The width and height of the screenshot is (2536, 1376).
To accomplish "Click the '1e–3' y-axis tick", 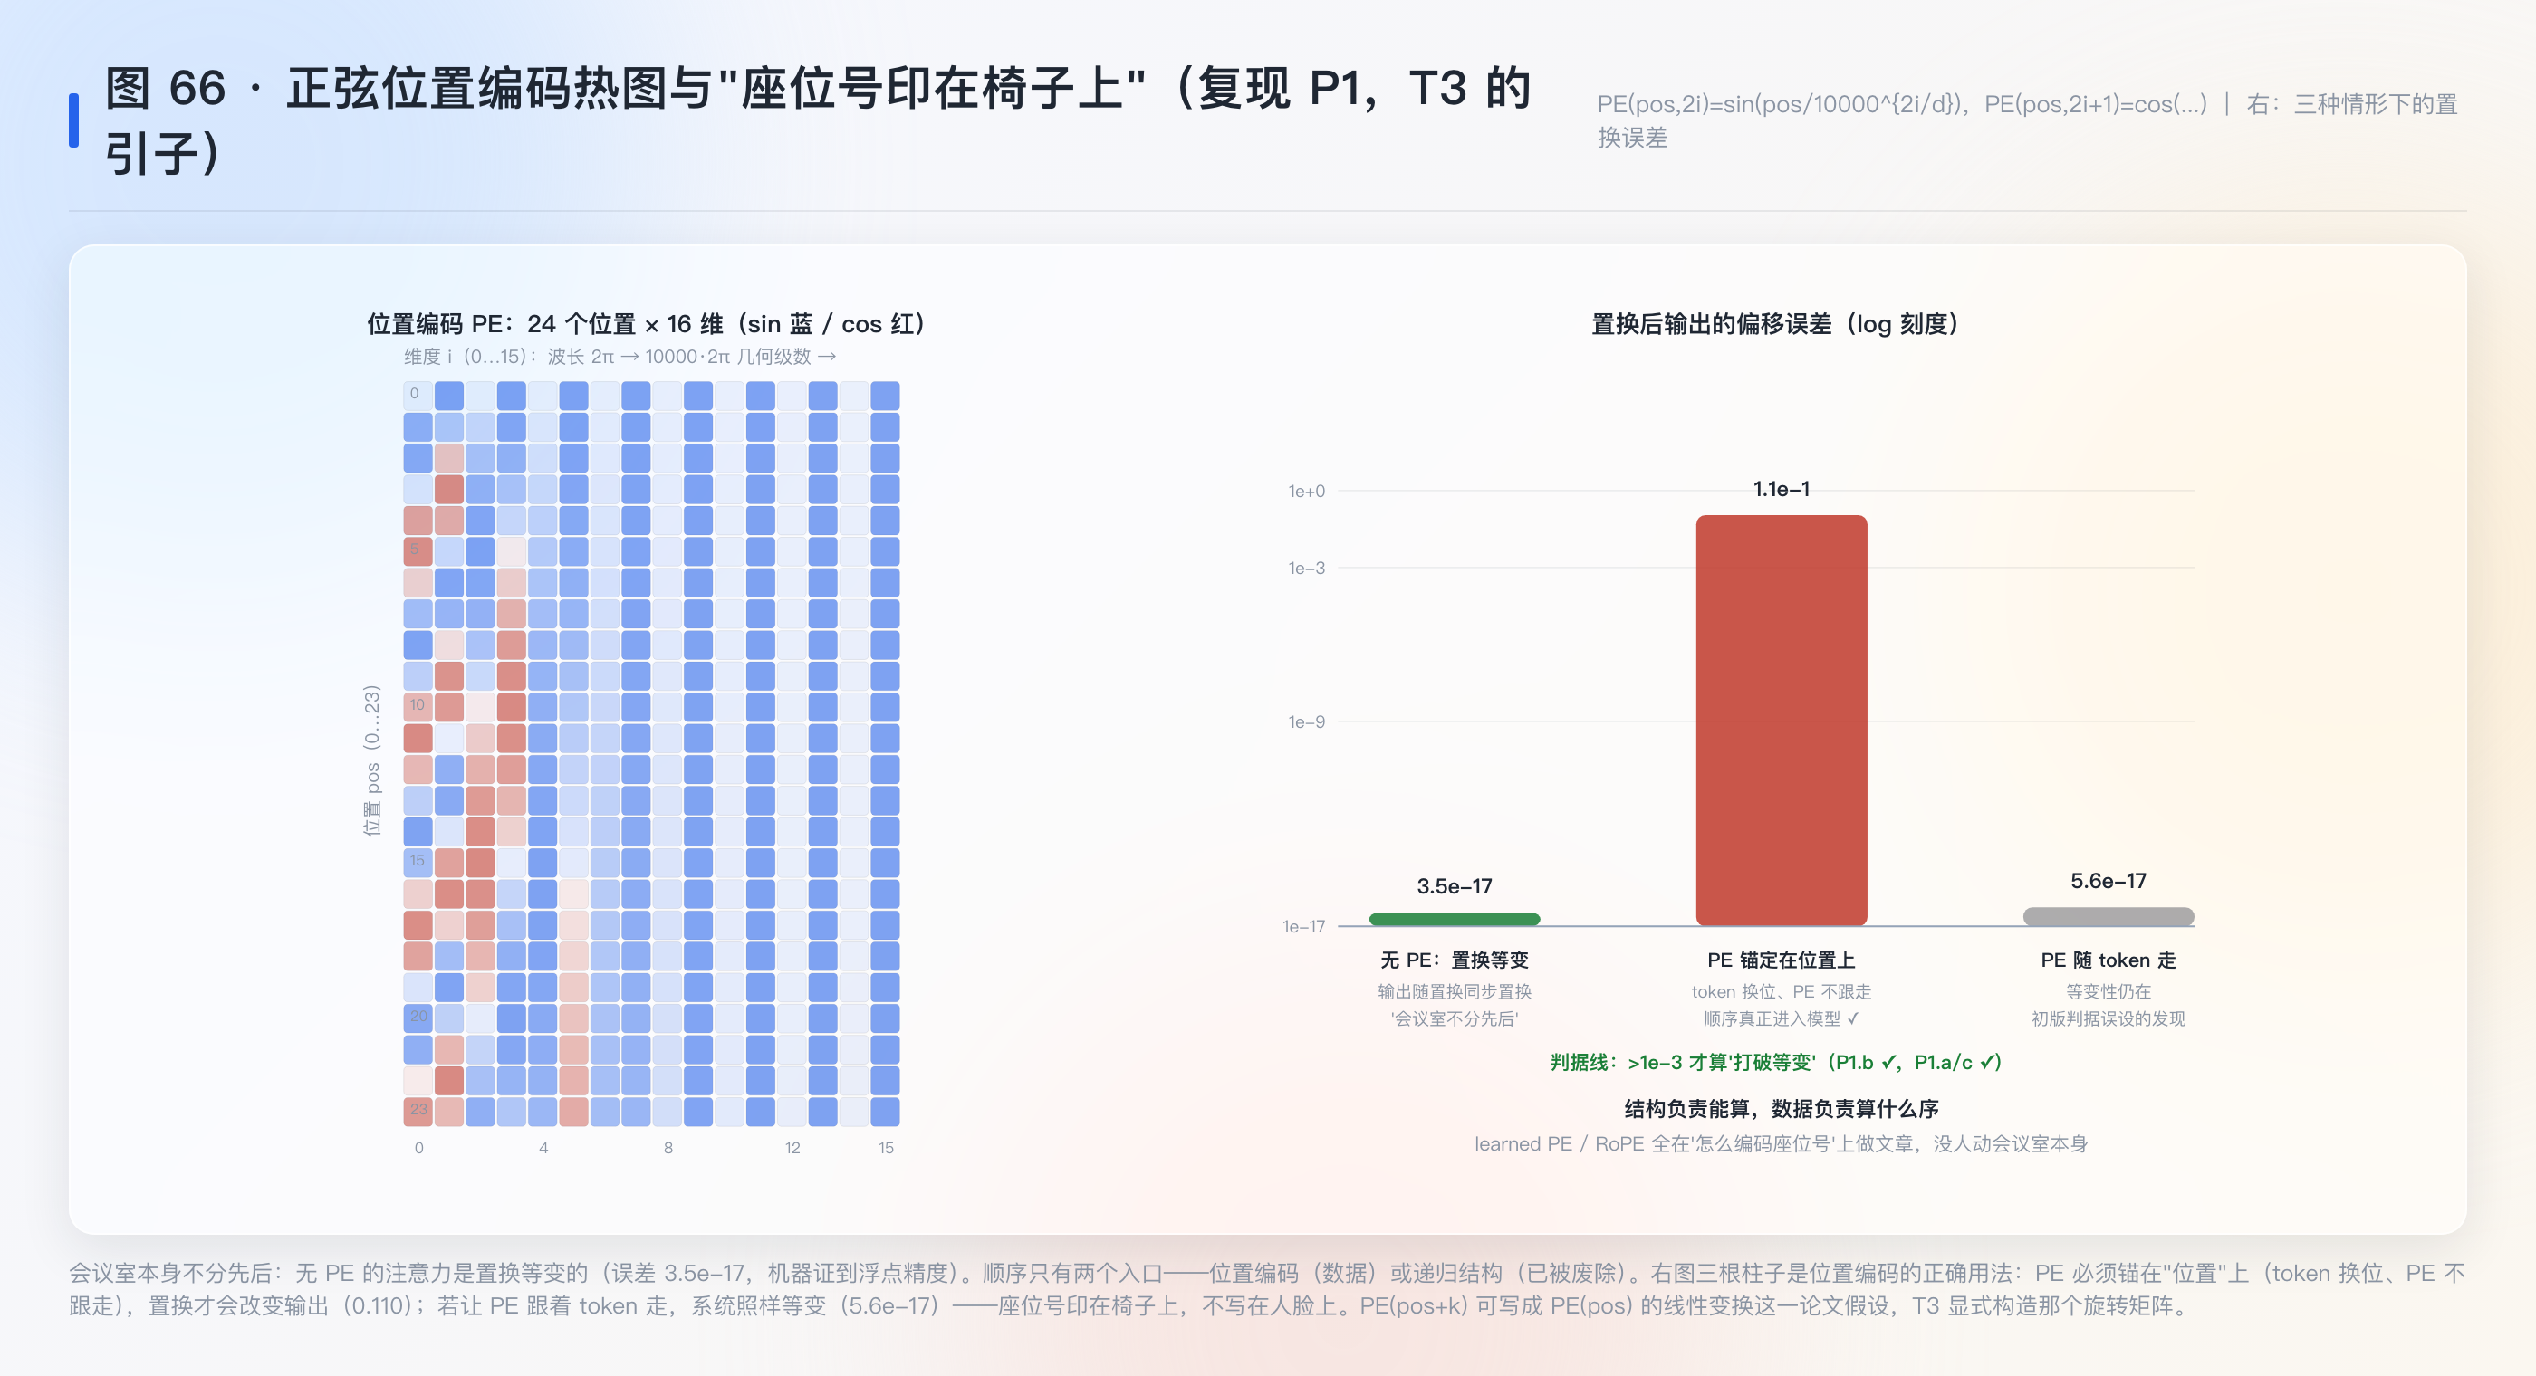I will pos(1306,568).
